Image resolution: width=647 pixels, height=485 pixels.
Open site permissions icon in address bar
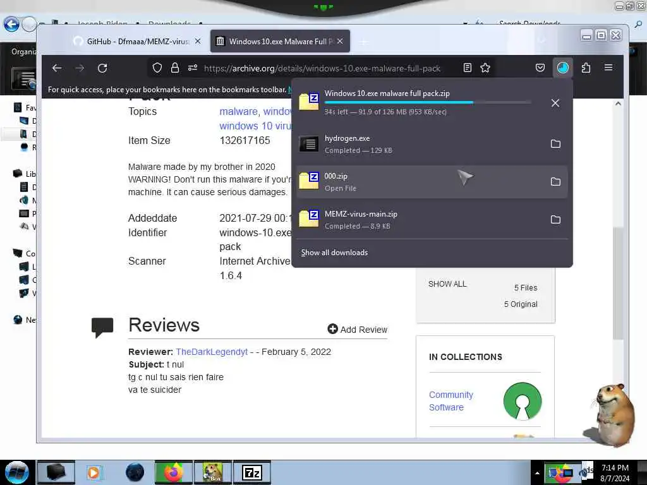(193, 68)
